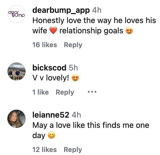This screenshot has height=155, width=160.
Task: Open the bickscod profile photo
Action: pos(17,71)
